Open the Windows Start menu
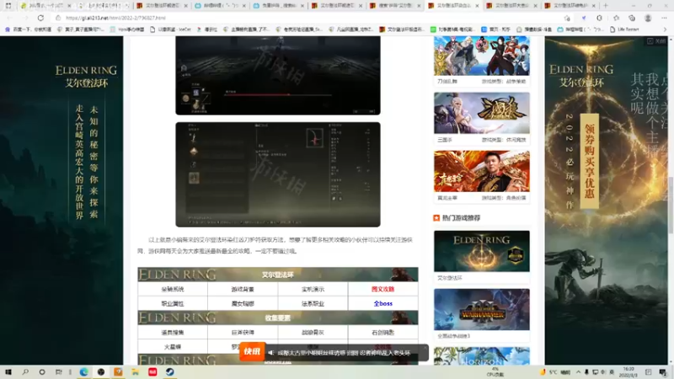 [x=8, y=372]
